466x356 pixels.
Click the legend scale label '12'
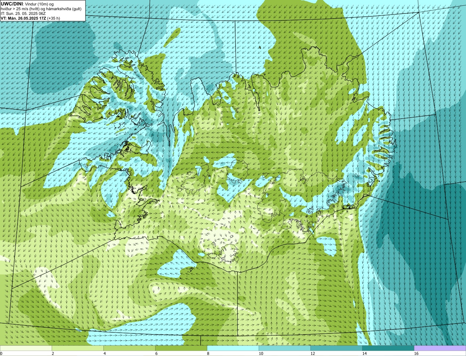pyautogui.click(x=313, y=353)
